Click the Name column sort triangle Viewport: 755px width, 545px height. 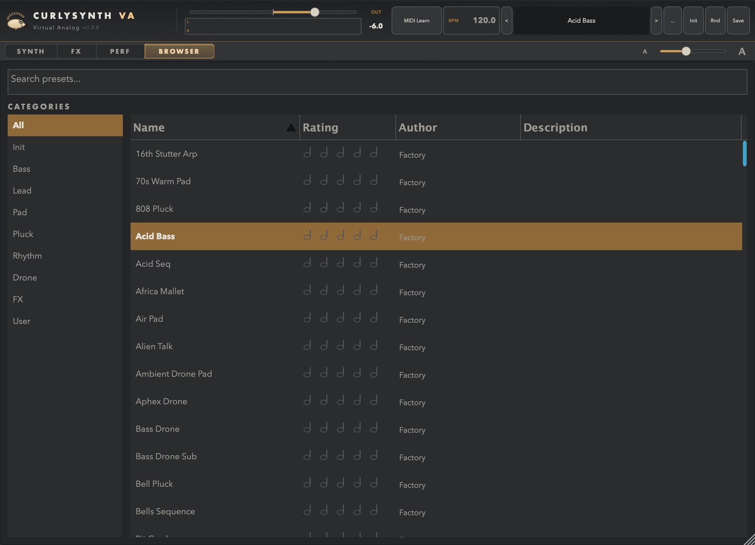click(x=291, y=127)
